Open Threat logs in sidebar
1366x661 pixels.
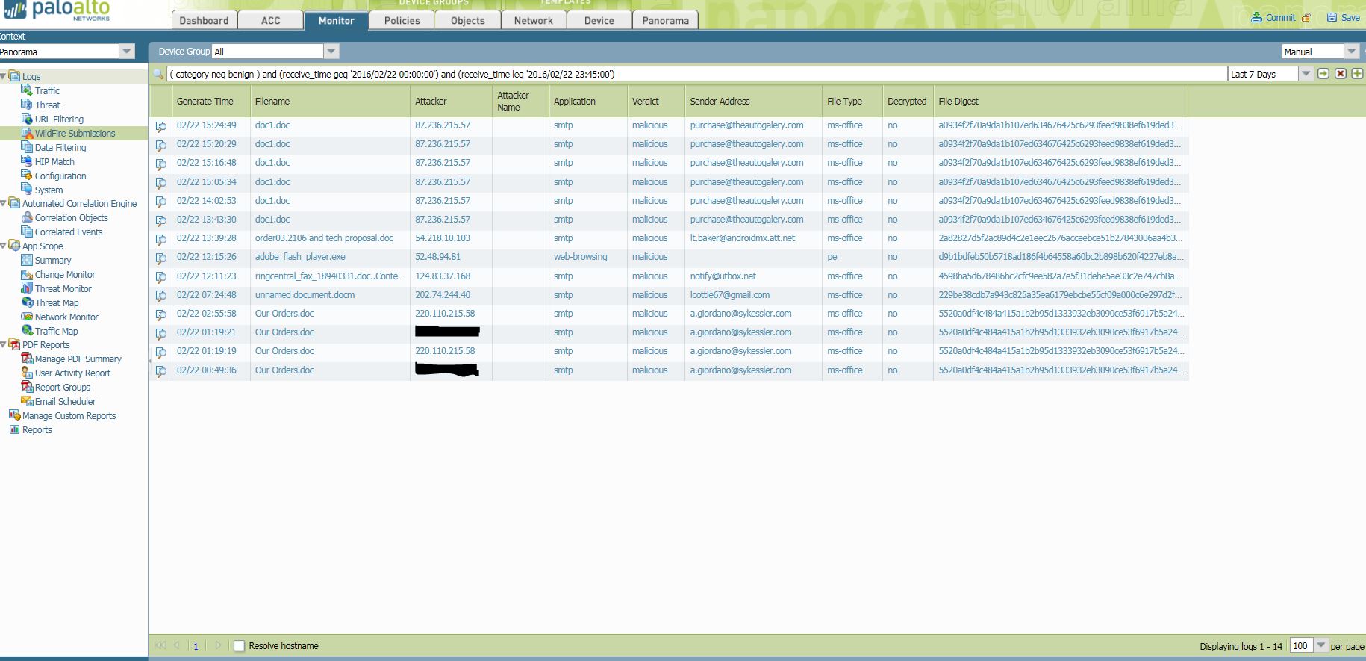(47, 105)
